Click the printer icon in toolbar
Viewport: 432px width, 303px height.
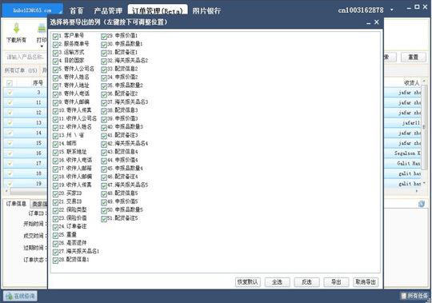(x=42, y=28)
